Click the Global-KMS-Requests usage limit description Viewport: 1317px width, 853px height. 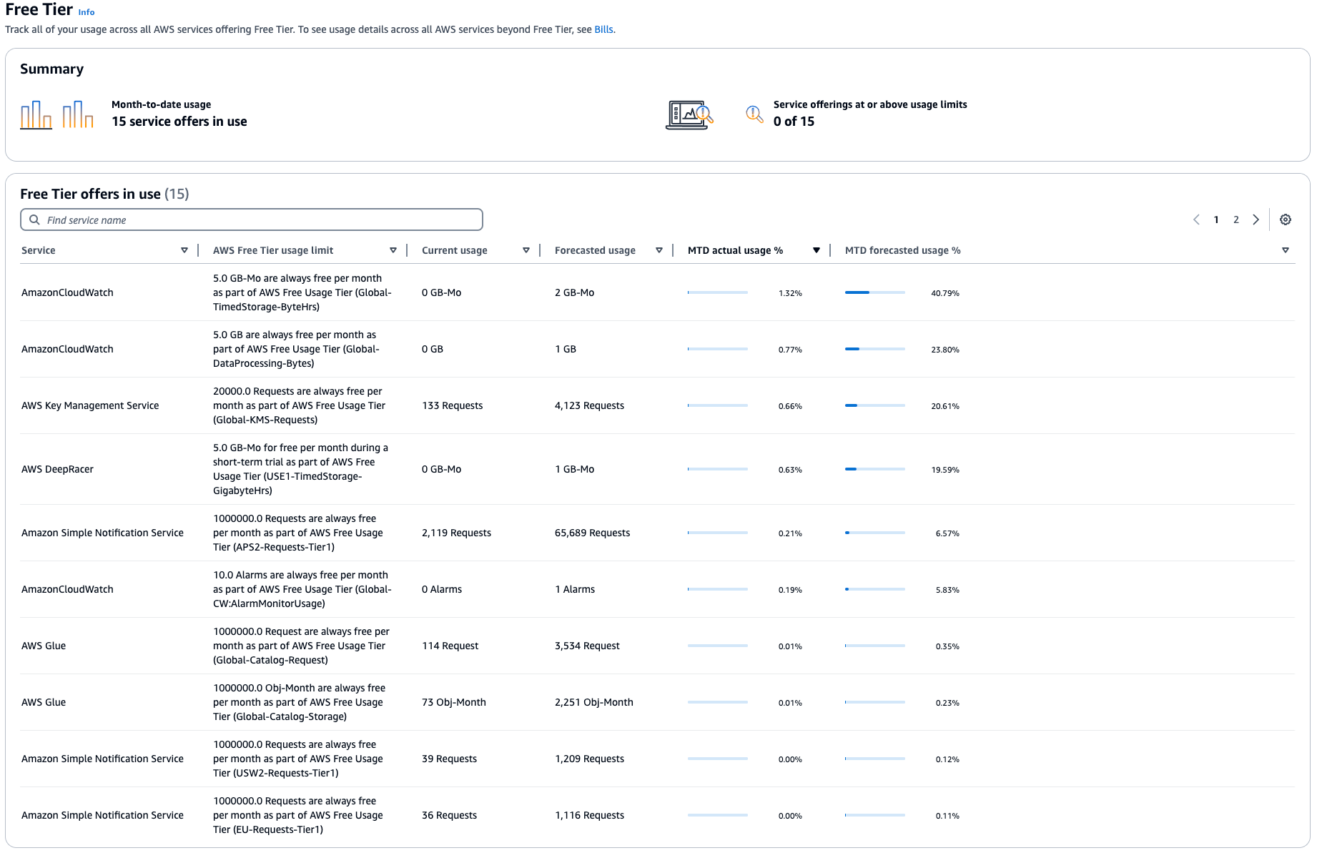click(x=299, y=405)
